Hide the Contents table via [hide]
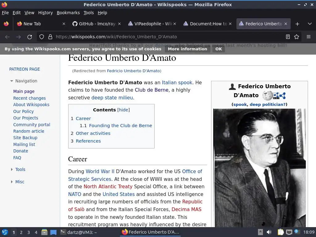Viewport: 316px width, 237px height. point(123,110)
